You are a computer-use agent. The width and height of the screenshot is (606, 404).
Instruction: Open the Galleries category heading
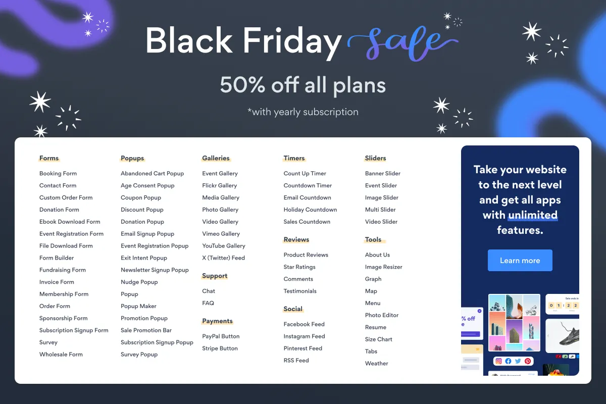pyautogui.click(x=216, y=158)
